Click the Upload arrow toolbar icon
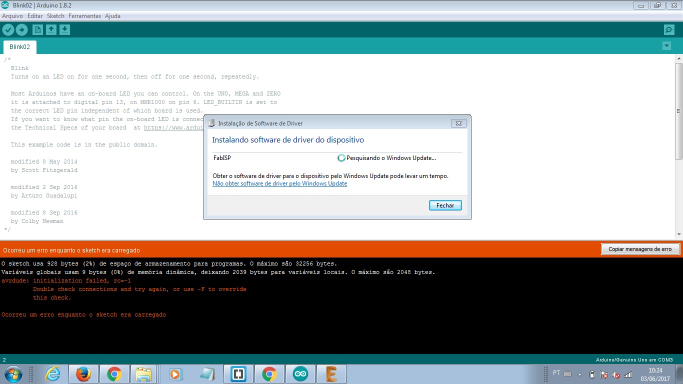This screenshot has width=683, height=384. [21, 30]
